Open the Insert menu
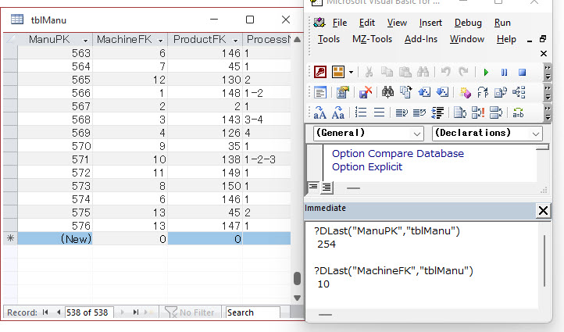This screenshot has height=332, width=564. tap(430, 23)
